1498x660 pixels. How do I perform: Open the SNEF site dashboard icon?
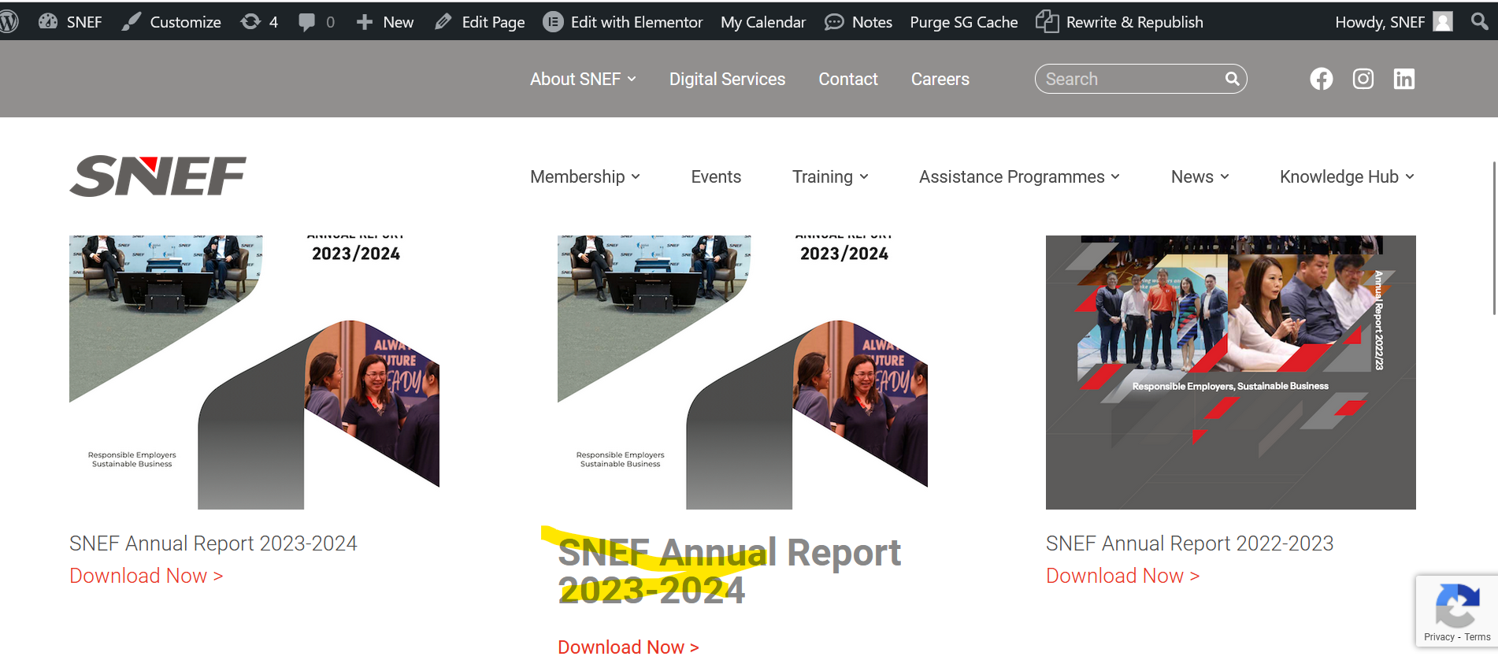(48, 22)
